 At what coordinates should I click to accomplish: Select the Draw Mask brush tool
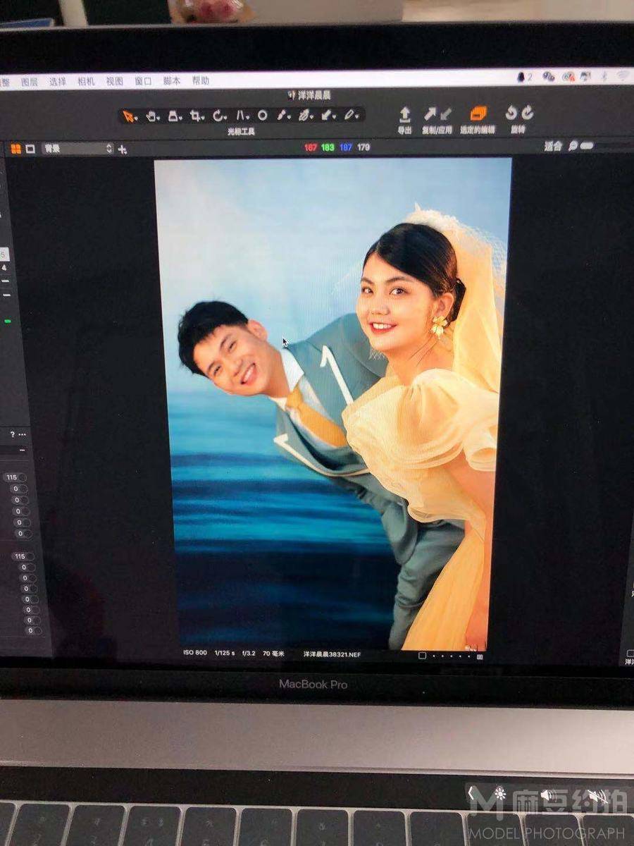click(283, 115)
